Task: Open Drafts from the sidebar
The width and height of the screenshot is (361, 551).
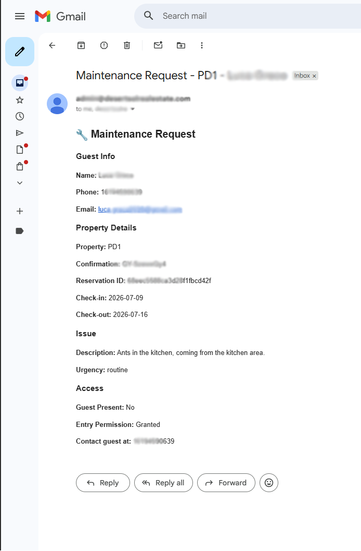Action: 19,149
